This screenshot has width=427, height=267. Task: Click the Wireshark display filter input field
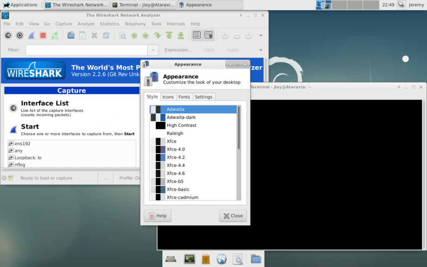(87, 50)
